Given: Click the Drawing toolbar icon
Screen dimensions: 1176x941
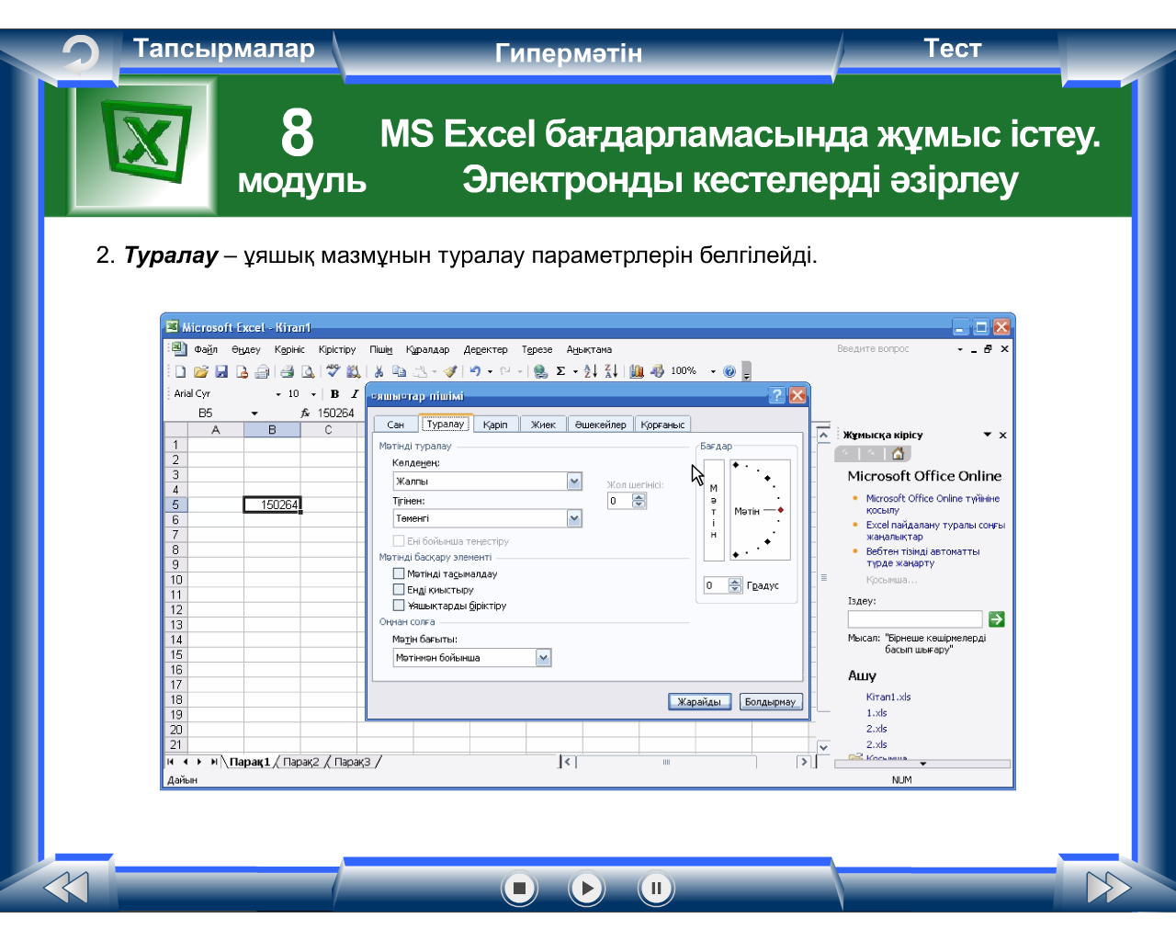Looking at the screenshot, I should pos(657,371).
